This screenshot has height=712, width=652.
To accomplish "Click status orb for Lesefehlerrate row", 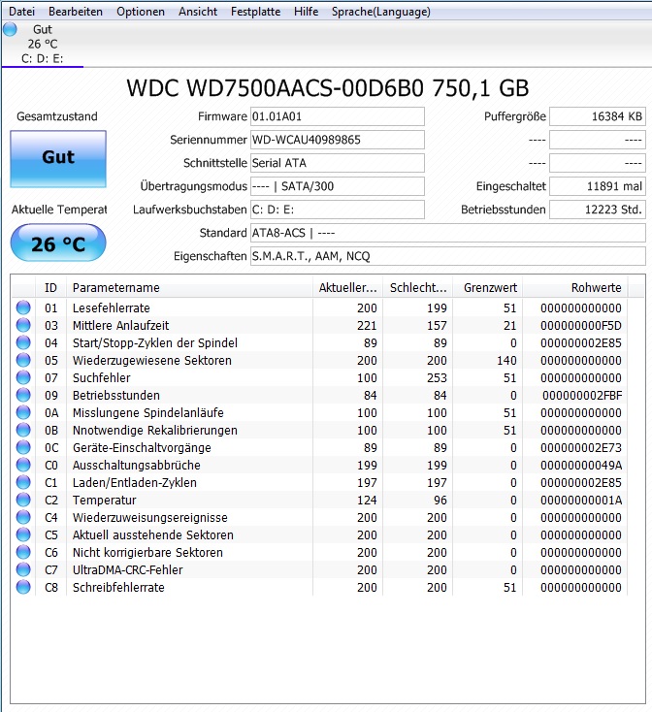I will (23, 307).
